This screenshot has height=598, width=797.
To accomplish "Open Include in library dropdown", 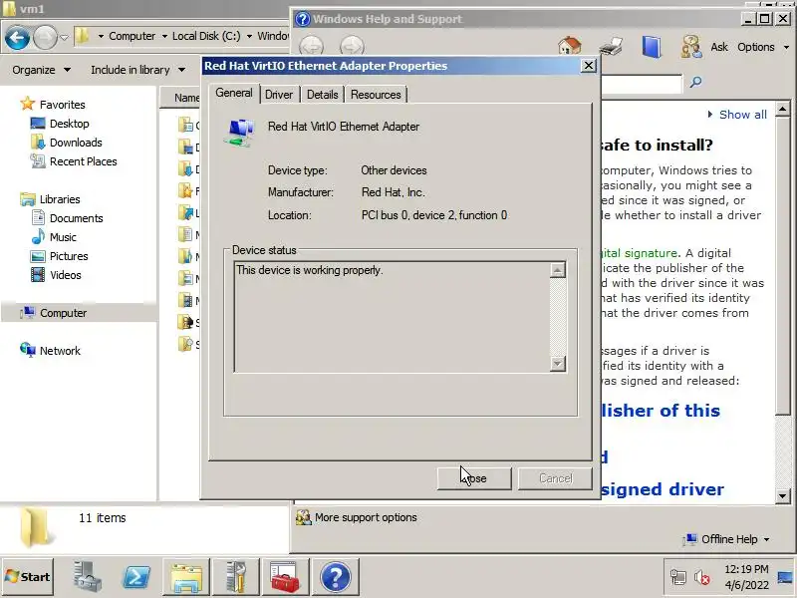I will tap(137, 70).
